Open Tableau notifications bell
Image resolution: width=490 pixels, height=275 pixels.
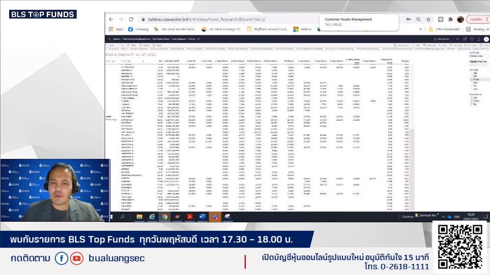pos(479,39)
